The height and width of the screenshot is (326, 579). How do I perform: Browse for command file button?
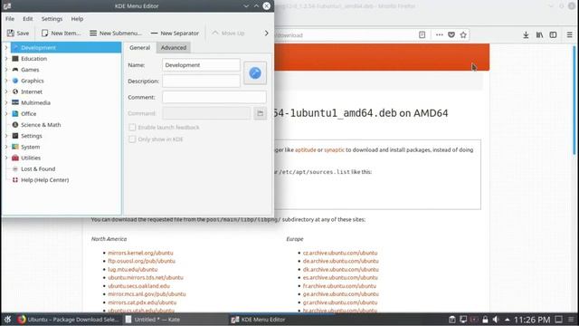[x=260, y=113]
